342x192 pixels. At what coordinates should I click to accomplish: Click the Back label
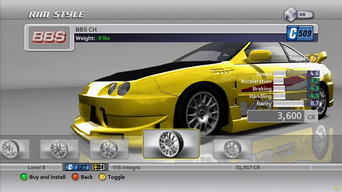tap(87, 177)
